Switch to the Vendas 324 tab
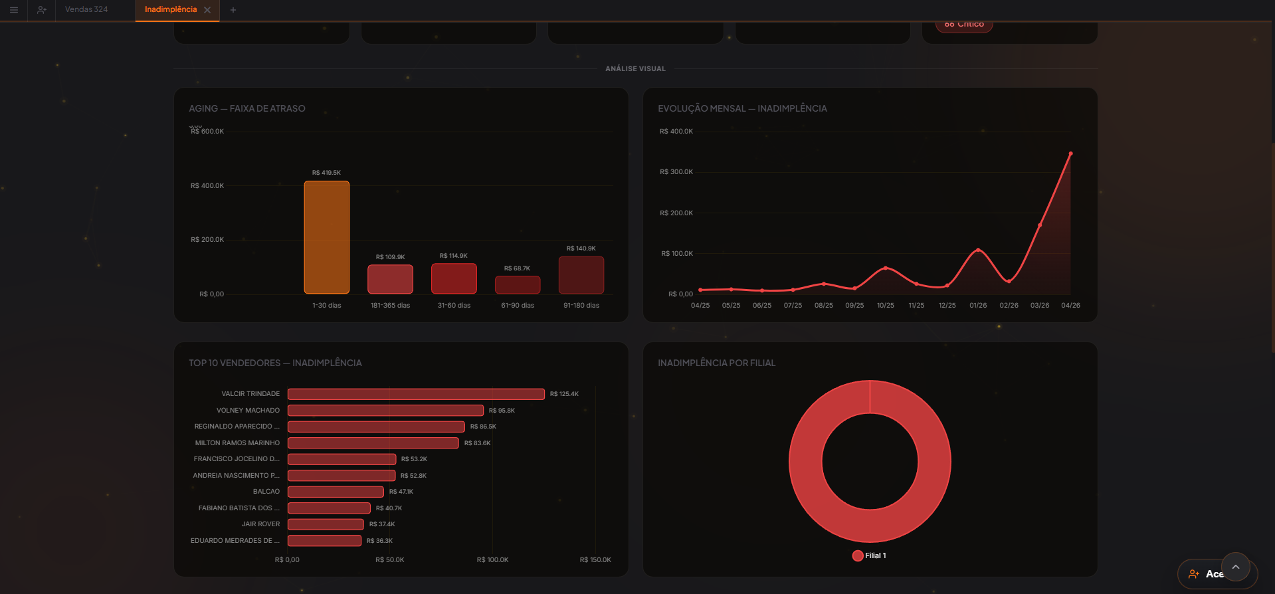The image size is (1275, 594). 86,9
